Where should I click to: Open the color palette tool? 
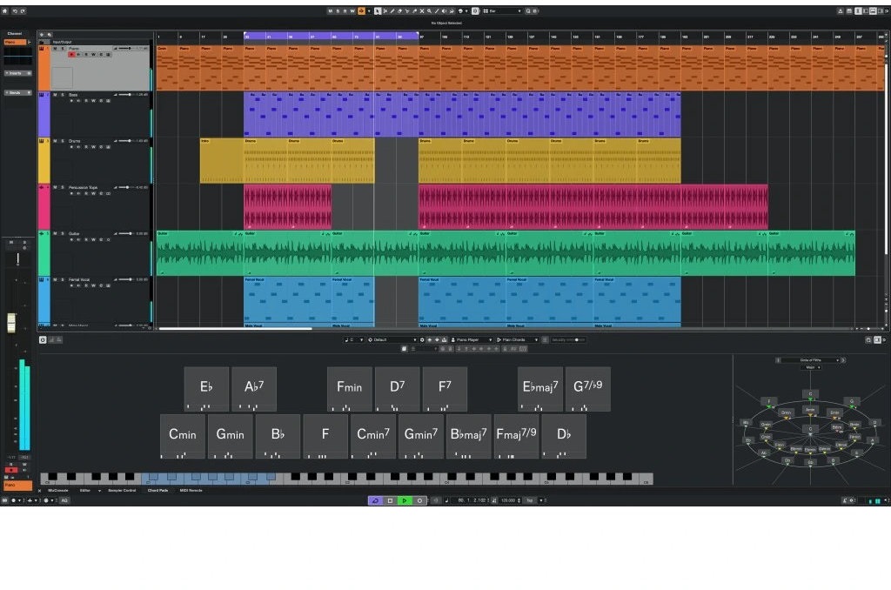[460, 10]
